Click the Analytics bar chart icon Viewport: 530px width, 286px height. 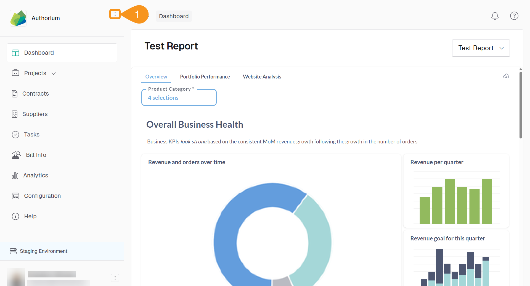click(15, 175)
